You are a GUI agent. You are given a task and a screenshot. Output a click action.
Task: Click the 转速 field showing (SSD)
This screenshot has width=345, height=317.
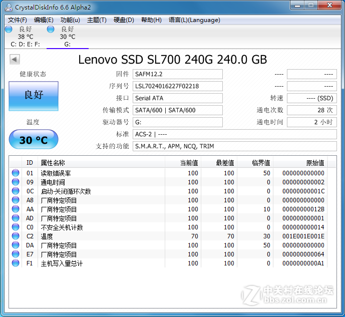coord(312,98)
